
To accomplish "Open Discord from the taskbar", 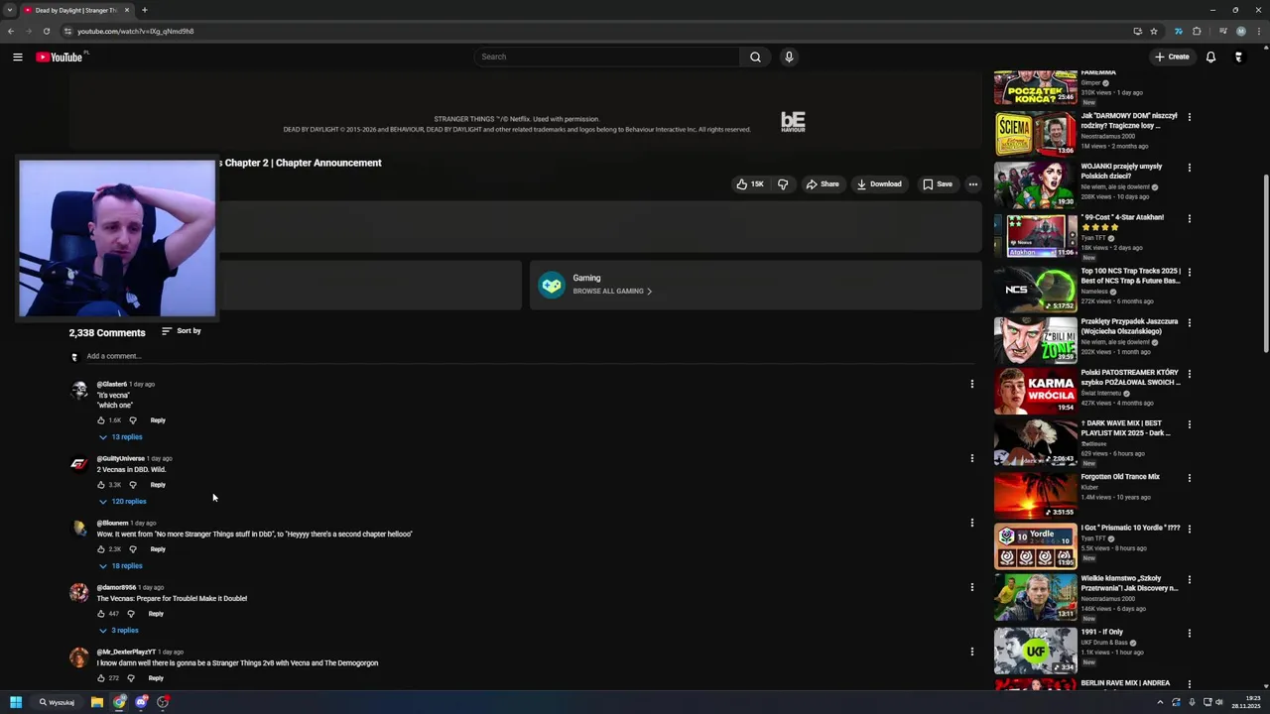I will point(141,702).
